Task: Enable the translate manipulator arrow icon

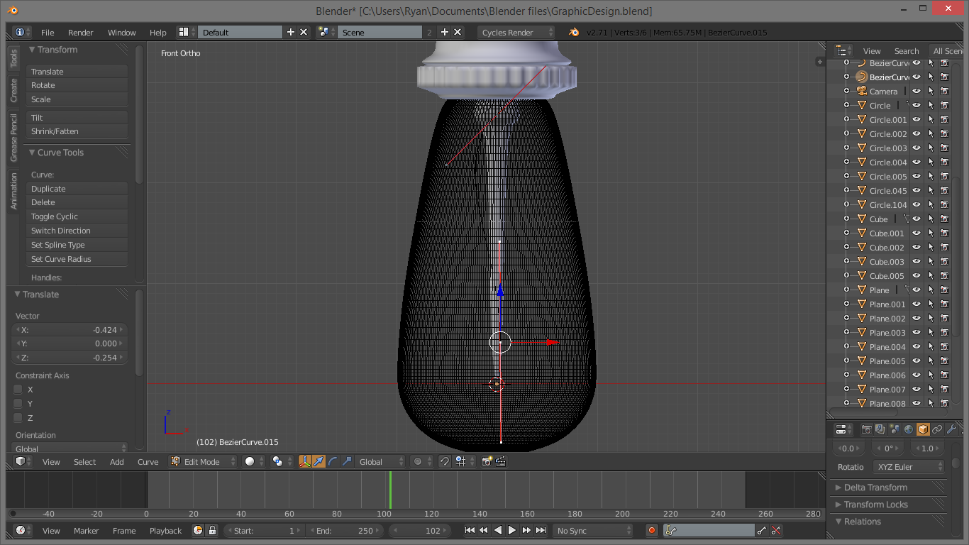Action: pyautogui.click(x=319, y=461)
